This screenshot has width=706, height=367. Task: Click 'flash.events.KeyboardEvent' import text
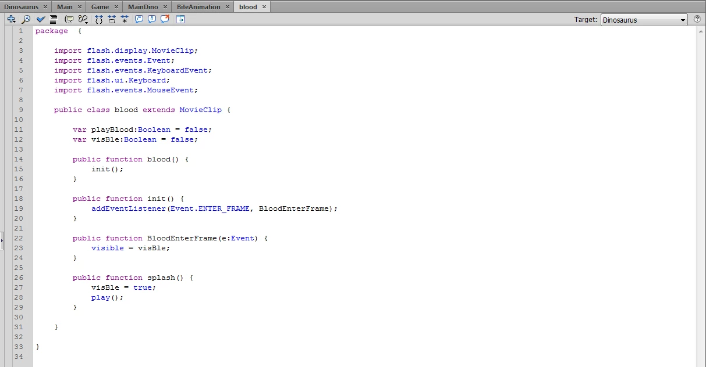click(x=147, y=70)
